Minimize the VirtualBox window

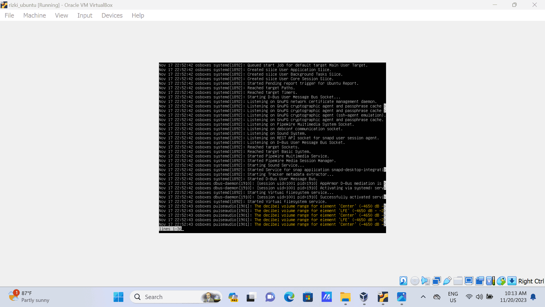pos(495,5)
